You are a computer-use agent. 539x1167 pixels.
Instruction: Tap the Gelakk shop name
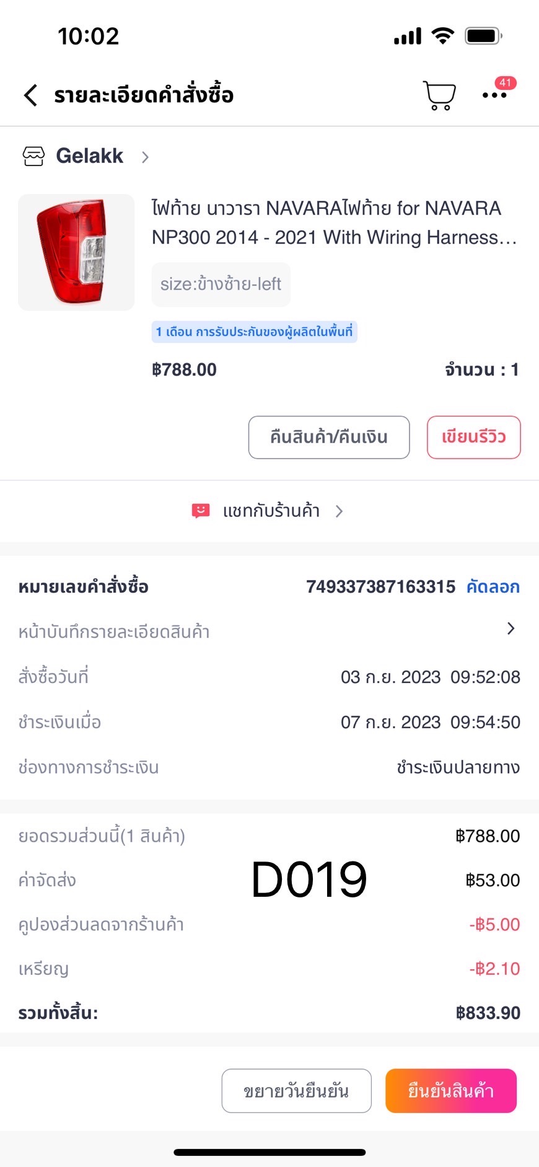coord(90,156)
